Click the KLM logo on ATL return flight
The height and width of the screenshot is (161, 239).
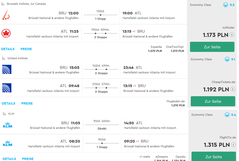pos(8,144)
